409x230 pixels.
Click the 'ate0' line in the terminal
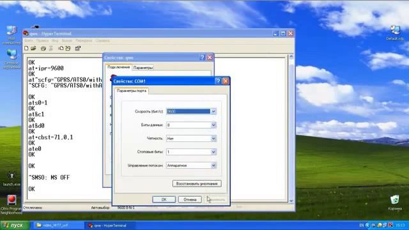(x=35, y=149)
